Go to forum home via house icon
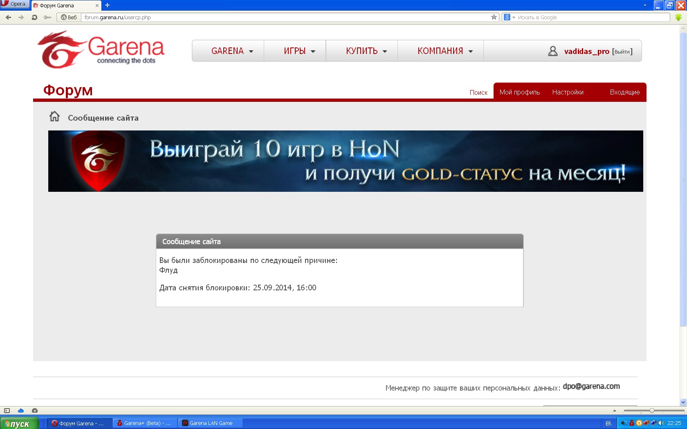This screenshot has height=429, width=687. click(x=54, y=117)
